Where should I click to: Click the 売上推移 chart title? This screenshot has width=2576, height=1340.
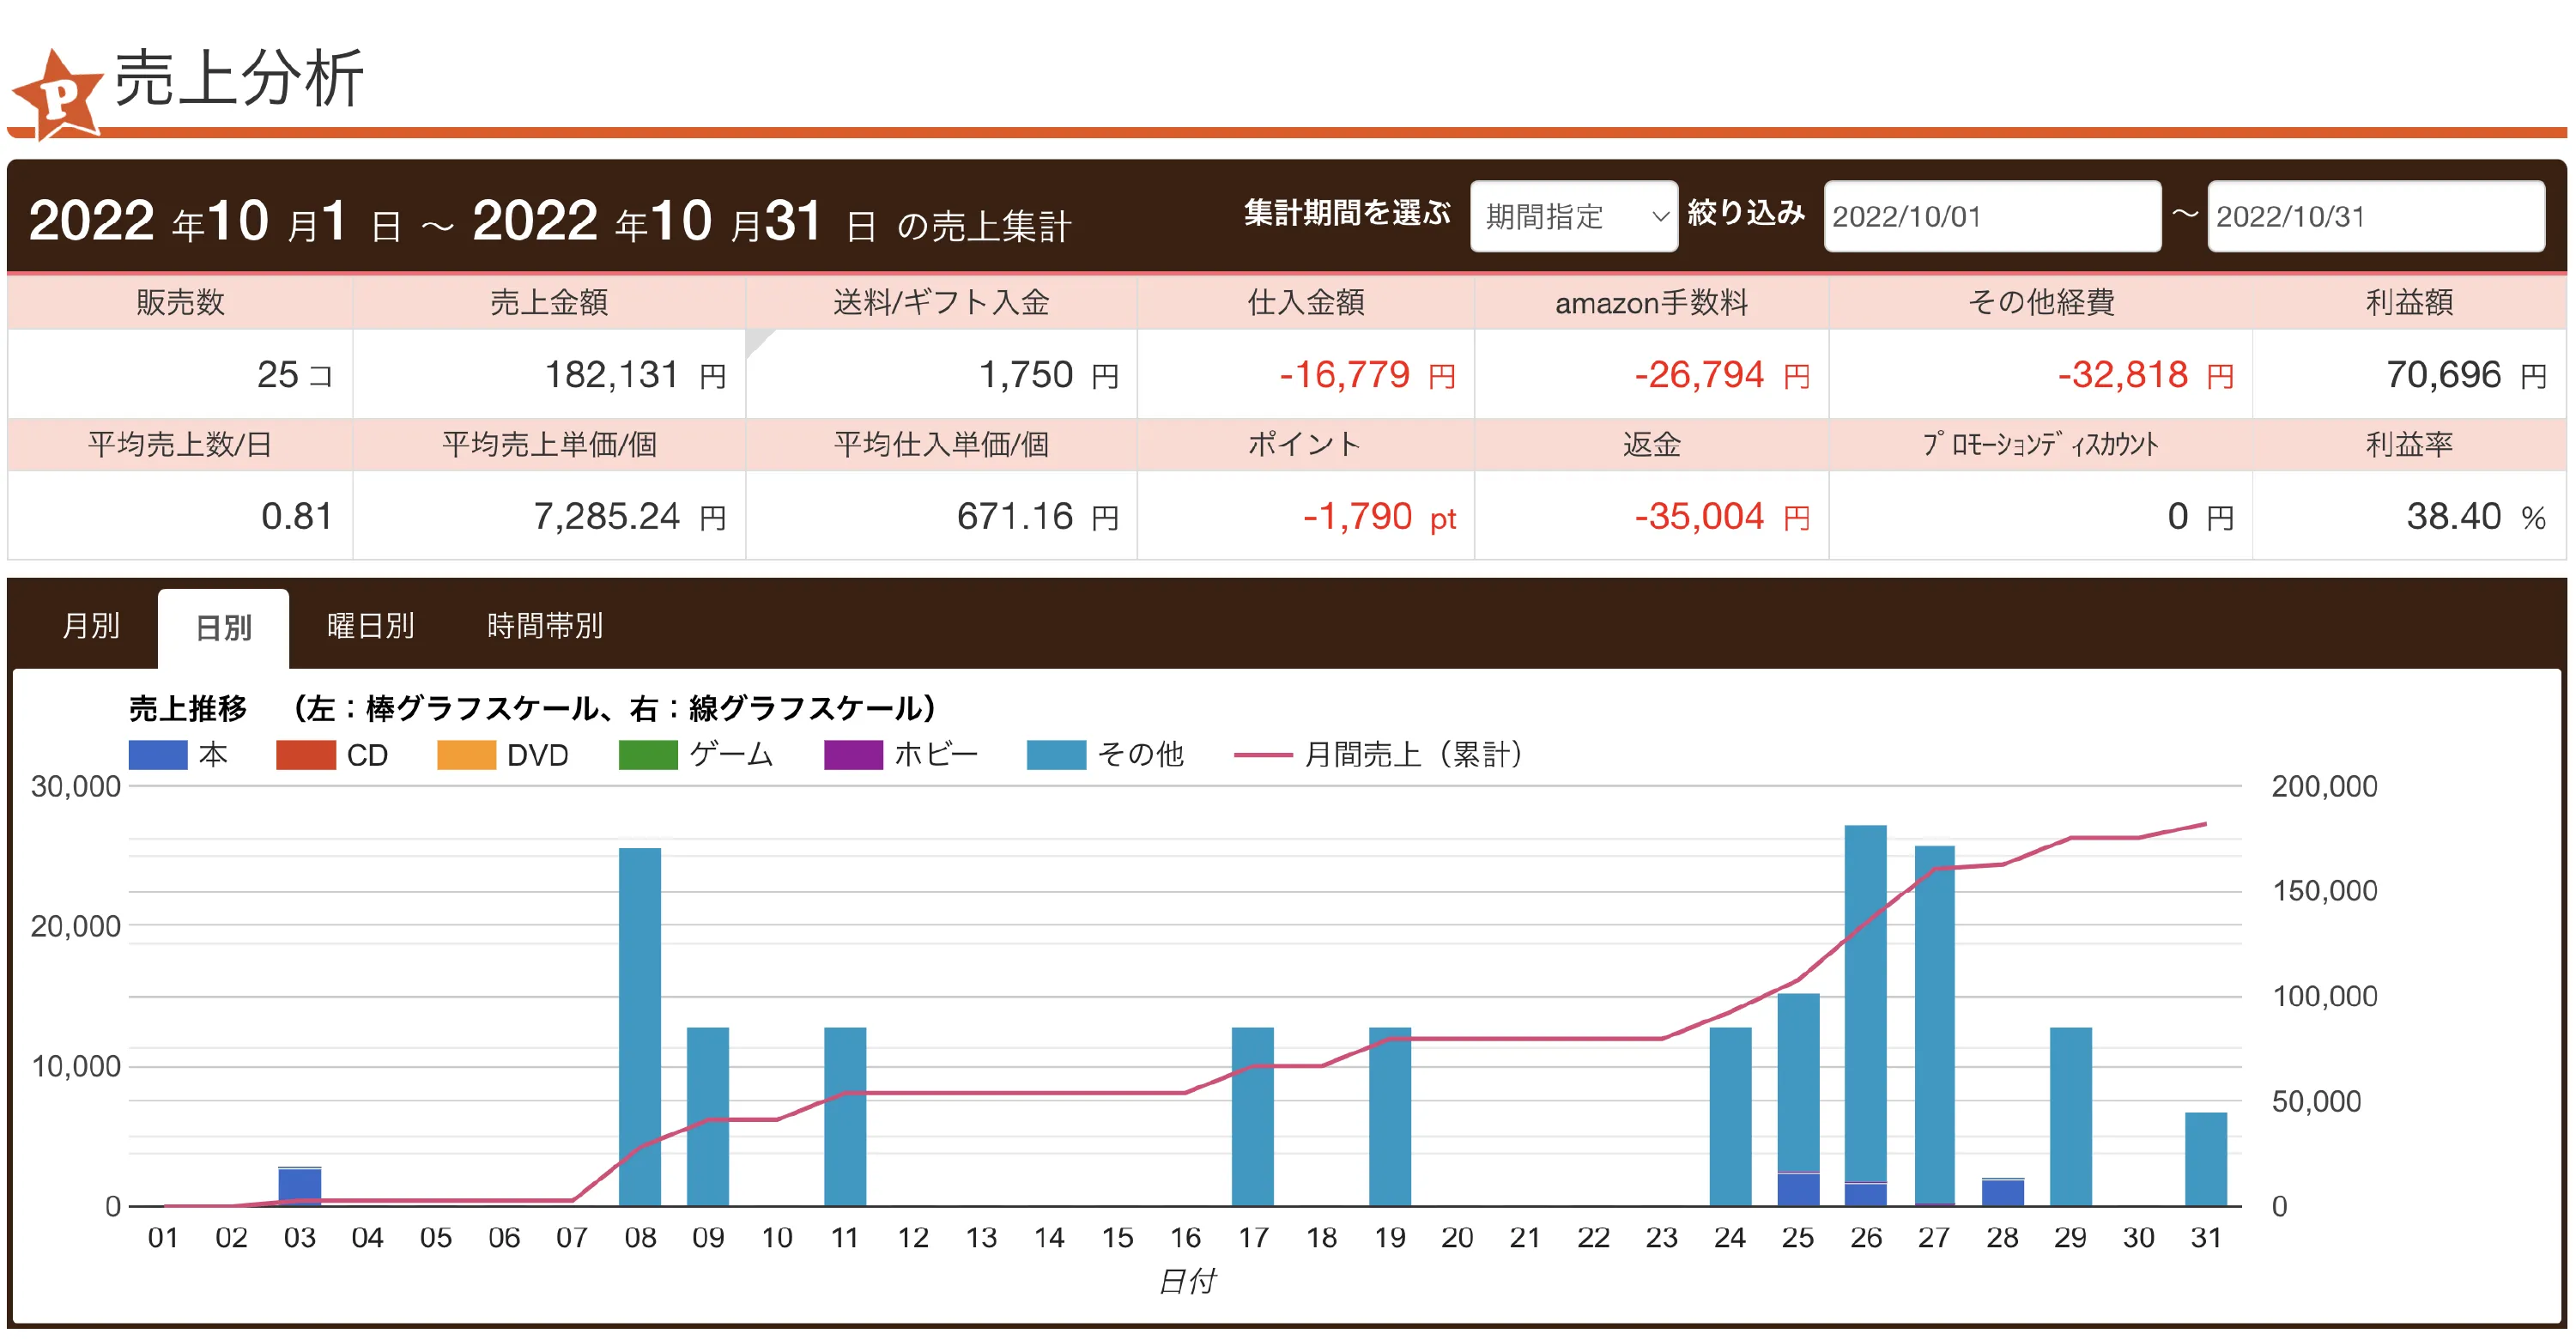pyautogui.click(x=188, y=708)
